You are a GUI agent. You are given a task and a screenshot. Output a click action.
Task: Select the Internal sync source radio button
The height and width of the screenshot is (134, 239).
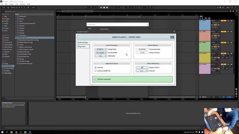[x=96, y=67]
